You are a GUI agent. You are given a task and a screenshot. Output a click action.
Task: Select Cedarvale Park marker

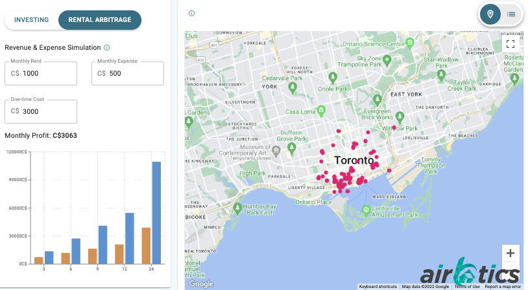pyautogui.click(x=293, y=88)
